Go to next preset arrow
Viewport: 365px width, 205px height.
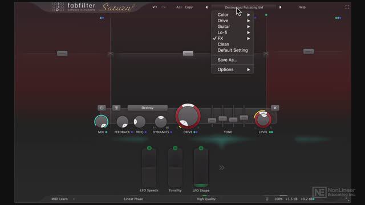coord(280,7)
